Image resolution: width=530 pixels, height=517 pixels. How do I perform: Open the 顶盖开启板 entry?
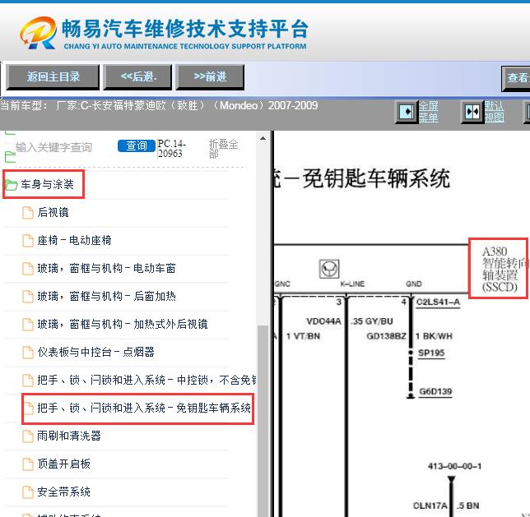(x=63, y=464)
